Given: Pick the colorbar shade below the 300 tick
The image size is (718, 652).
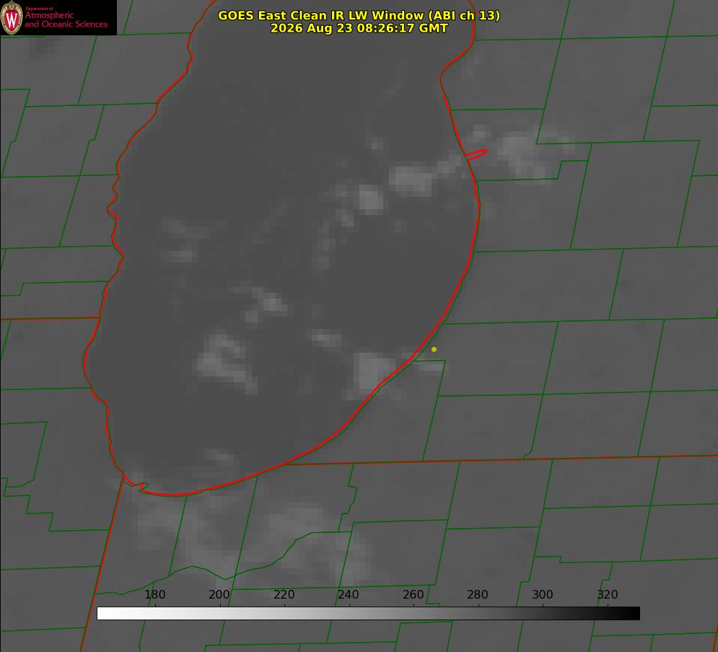Looking at the screenshot, I should click(x=543, y=614).
